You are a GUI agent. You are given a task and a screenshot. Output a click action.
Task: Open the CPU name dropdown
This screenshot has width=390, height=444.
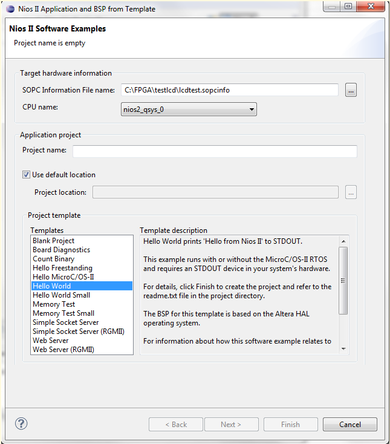click(x=189, y=109)
